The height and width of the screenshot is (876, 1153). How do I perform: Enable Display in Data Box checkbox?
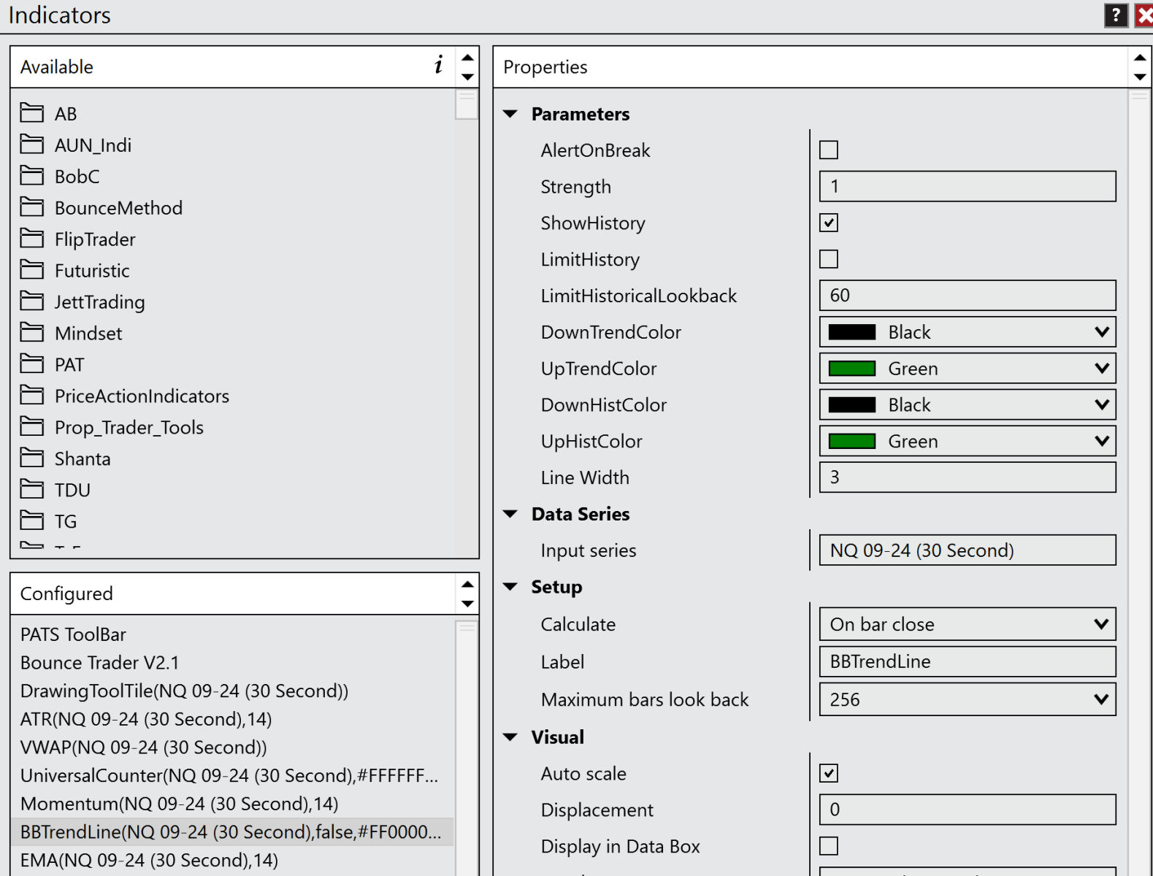click(829, 846)
